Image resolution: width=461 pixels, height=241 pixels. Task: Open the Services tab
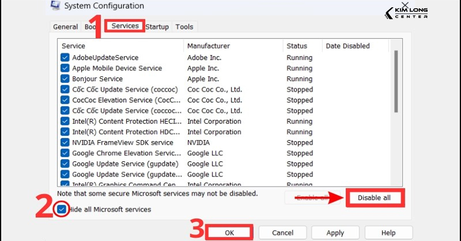pyautogui.click(x=125, y=26)
